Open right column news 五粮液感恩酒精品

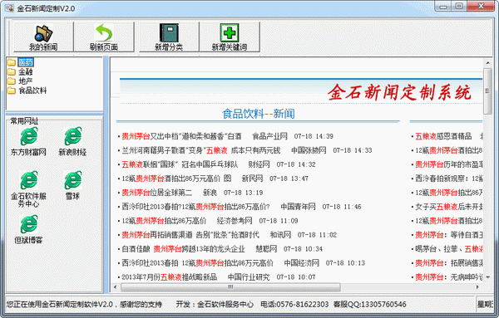pyautogui.click(x=443, y=137)
